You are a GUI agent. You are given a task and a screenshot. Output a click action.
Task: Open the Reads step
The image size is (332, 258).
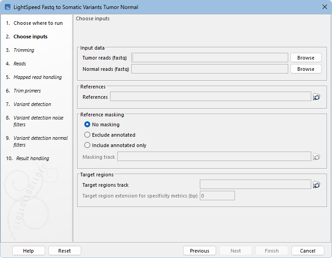[x=20, y=64]
